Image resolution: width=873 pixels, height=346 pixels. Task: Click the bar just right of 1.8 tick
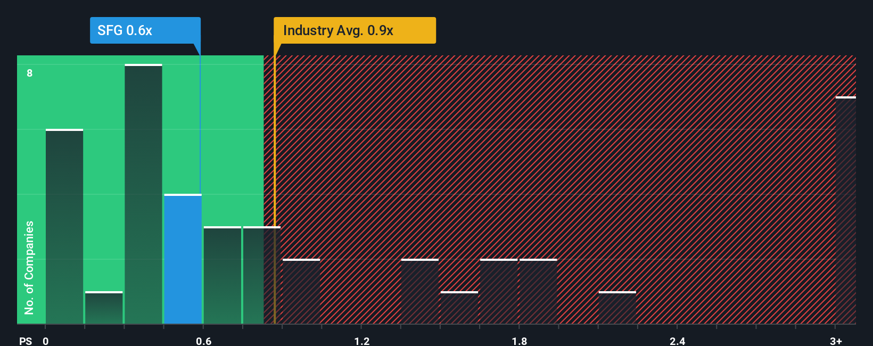click(x=538, y=291)
